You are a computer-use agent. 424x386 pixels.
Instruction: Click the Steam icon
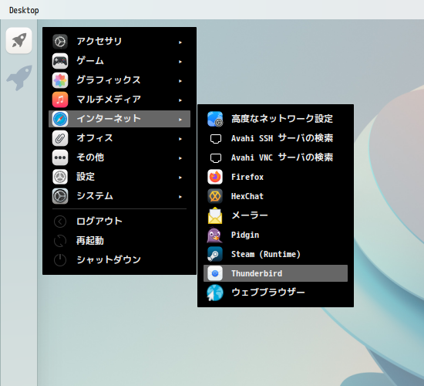click(215, 254)
